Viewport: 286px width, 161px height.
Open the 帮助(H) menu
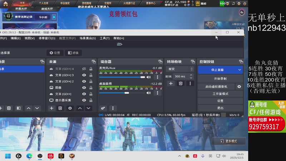tap(119, 38)
